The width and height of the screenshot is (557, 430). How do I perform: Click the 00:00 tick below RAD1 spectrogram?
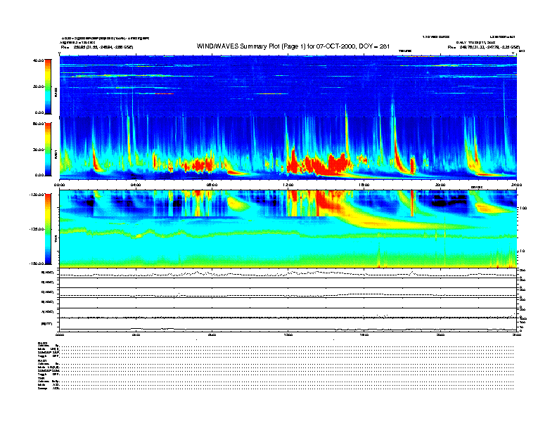tap(59, 185)
